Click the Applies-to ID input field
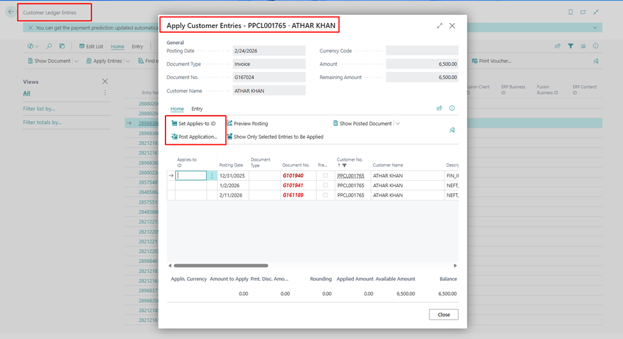623x339 pixels. tap(191, 176)
